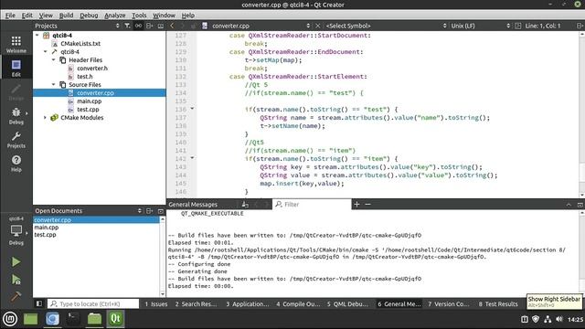The width and height of the screenshot is (585, 329).
Task: Decrease General Messages font with minus
Action: click(x=367, y=204)
